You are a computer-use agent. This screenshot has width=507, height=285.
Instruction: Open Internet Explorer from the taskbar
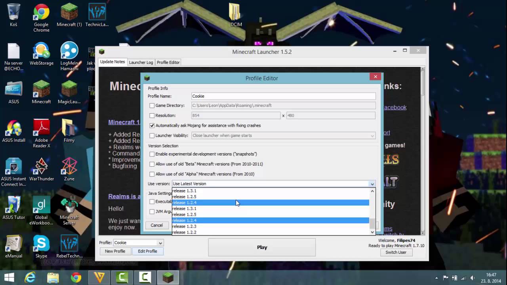click(30, 277)
